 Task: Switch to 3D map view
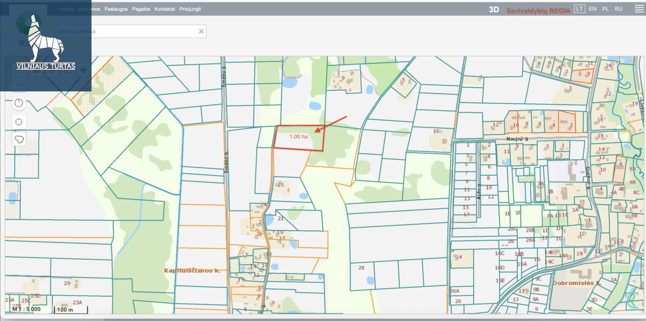tap(494, 9)
